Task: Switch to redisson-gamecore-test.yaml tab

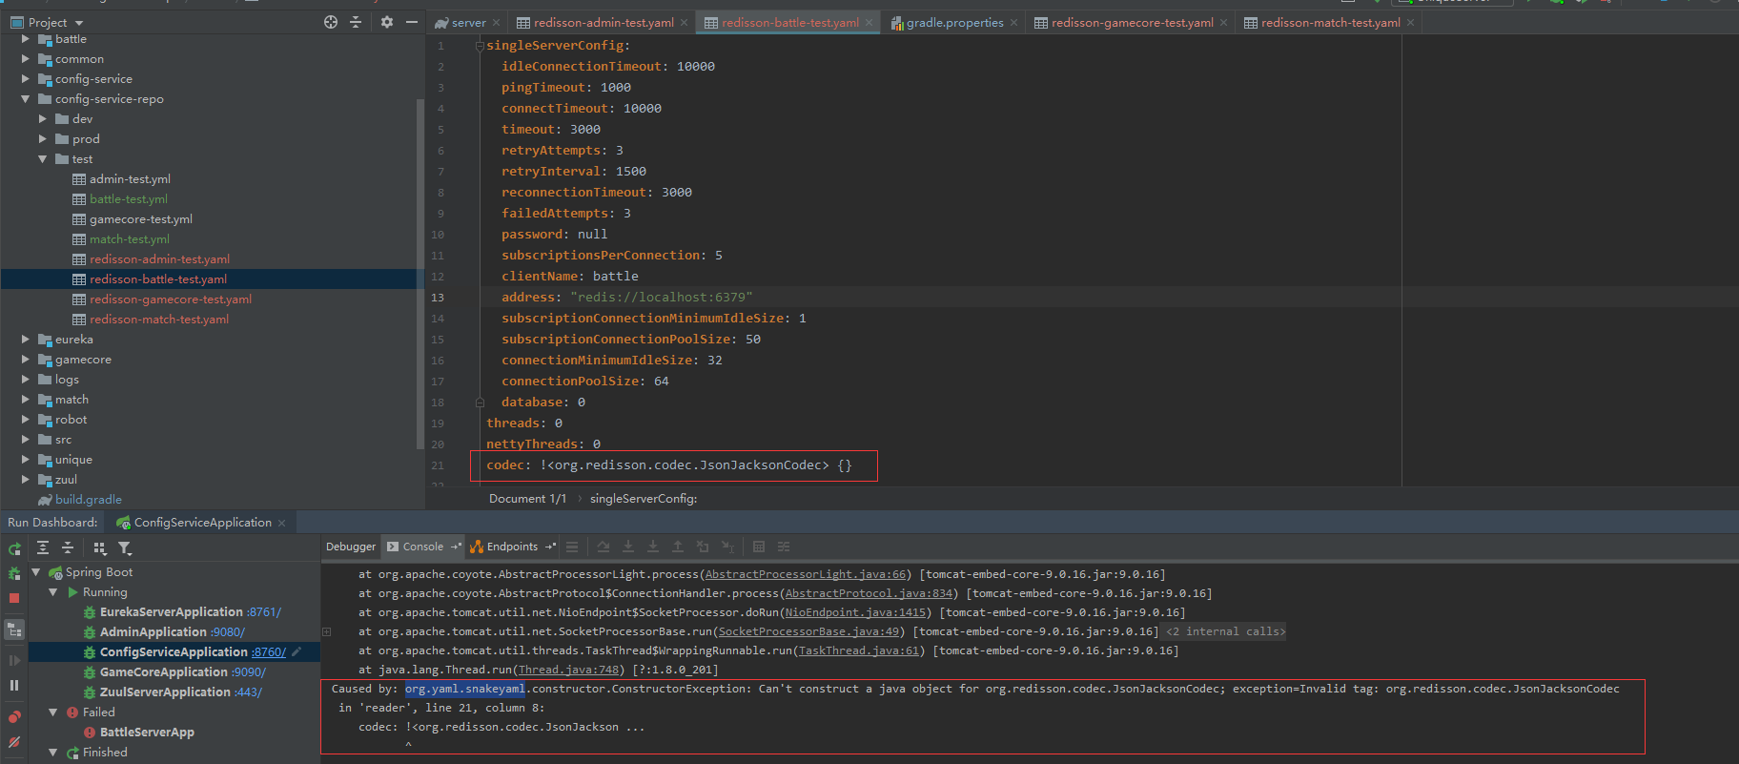Action: (1132, 23)
